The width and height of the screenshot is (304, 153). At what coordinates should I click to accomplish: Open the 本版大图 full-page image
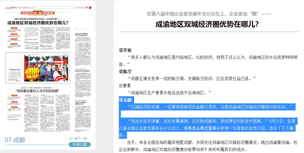(x=79, y=144)
